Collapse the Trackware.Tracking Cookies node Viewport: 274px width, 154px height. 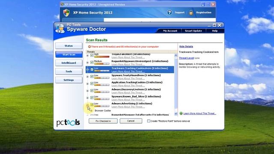tap(87, 69)
